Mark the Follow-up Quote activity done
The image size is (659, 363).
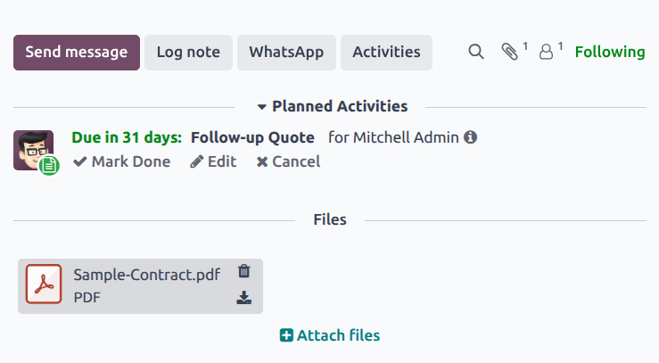(x=121, y=161)
